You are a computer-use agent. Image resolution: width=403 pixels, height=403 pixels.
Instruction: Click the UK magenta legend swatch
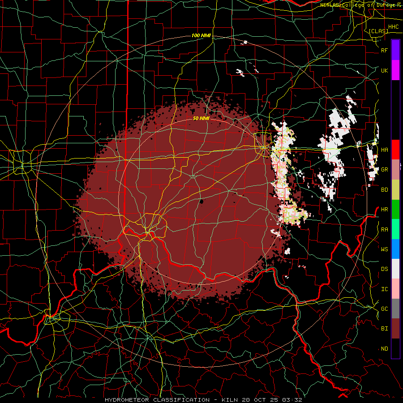click(x=395, y=70)
